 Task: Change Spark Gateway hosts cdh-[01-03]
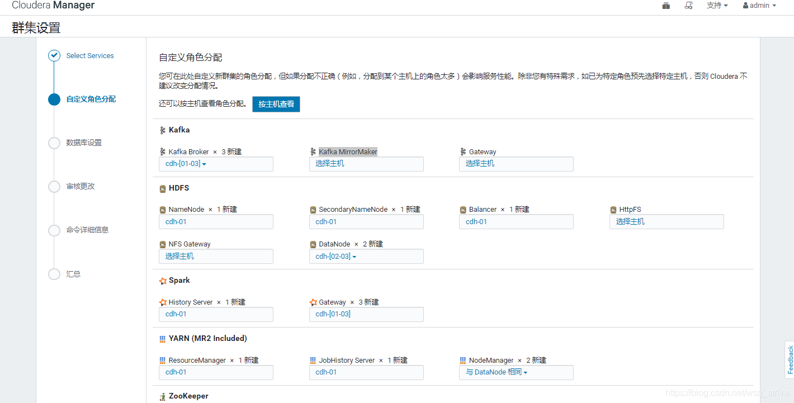click(x=366, y=314)
